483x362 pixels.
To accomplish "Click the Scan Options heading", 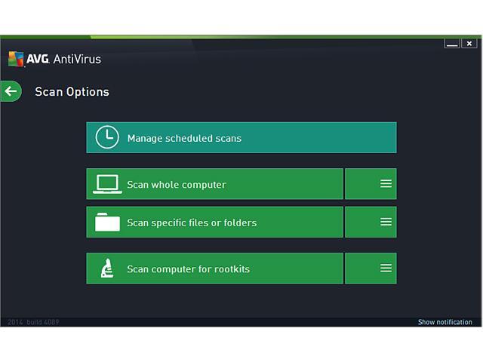I will [72, 92].
